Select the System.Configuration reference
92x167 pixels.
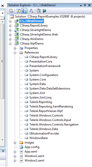pyautogui.click(x=44, y=75)
